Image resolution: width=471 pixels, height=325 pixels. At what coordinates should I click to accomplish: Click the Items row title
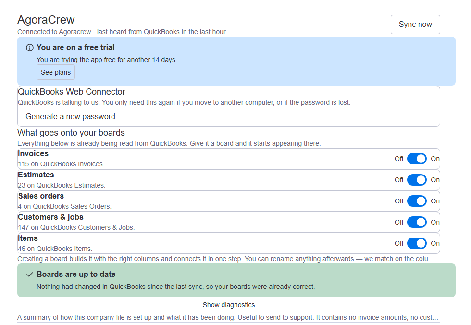28,238
